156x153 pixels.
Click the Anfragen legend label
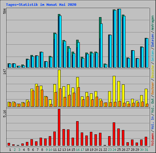pos(153,23)
